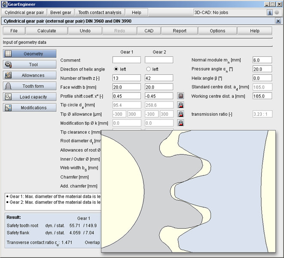284x258 pixels.
Task: Select Gear 1 left helix direction
Action: [x=116, y=69]
